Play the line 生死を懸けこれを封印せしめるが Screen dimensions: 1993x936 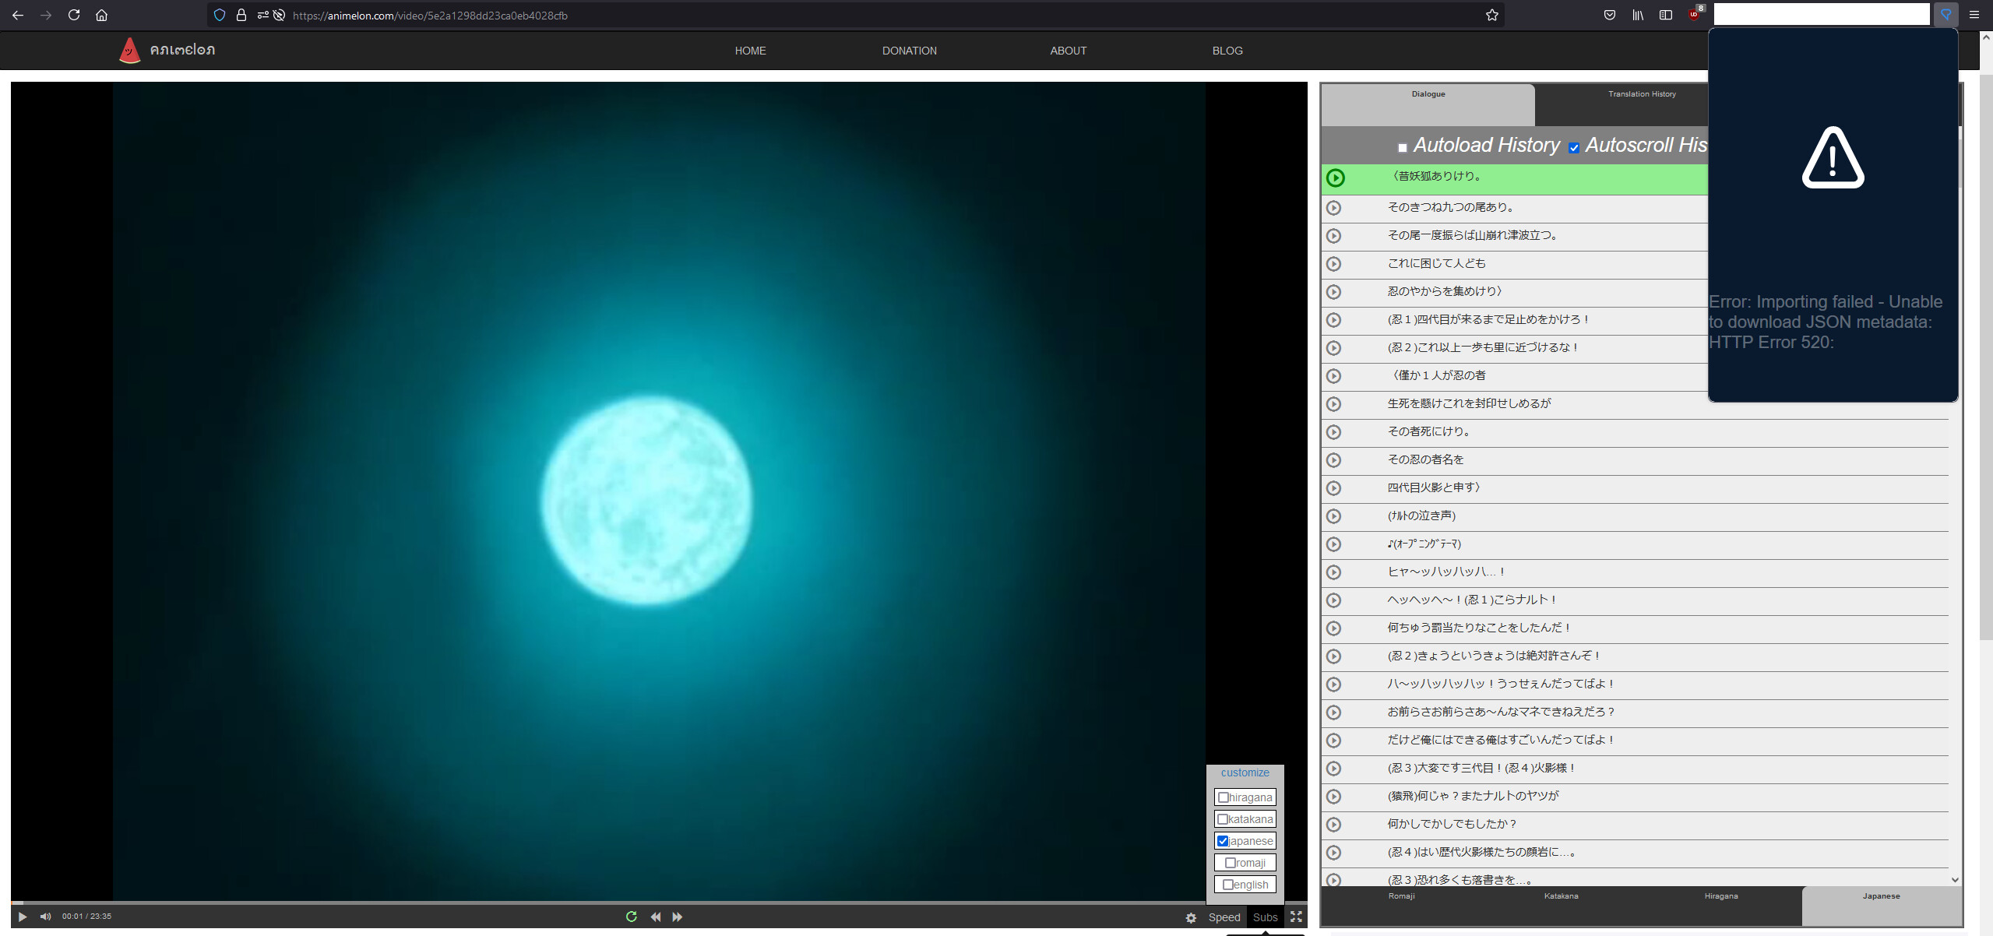(1333, 404)
